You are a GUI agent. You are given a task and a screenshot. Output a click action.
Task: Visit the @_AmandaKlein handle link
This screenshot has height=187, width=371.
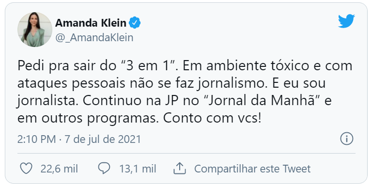pyautogui.click(x=94, y=38)
